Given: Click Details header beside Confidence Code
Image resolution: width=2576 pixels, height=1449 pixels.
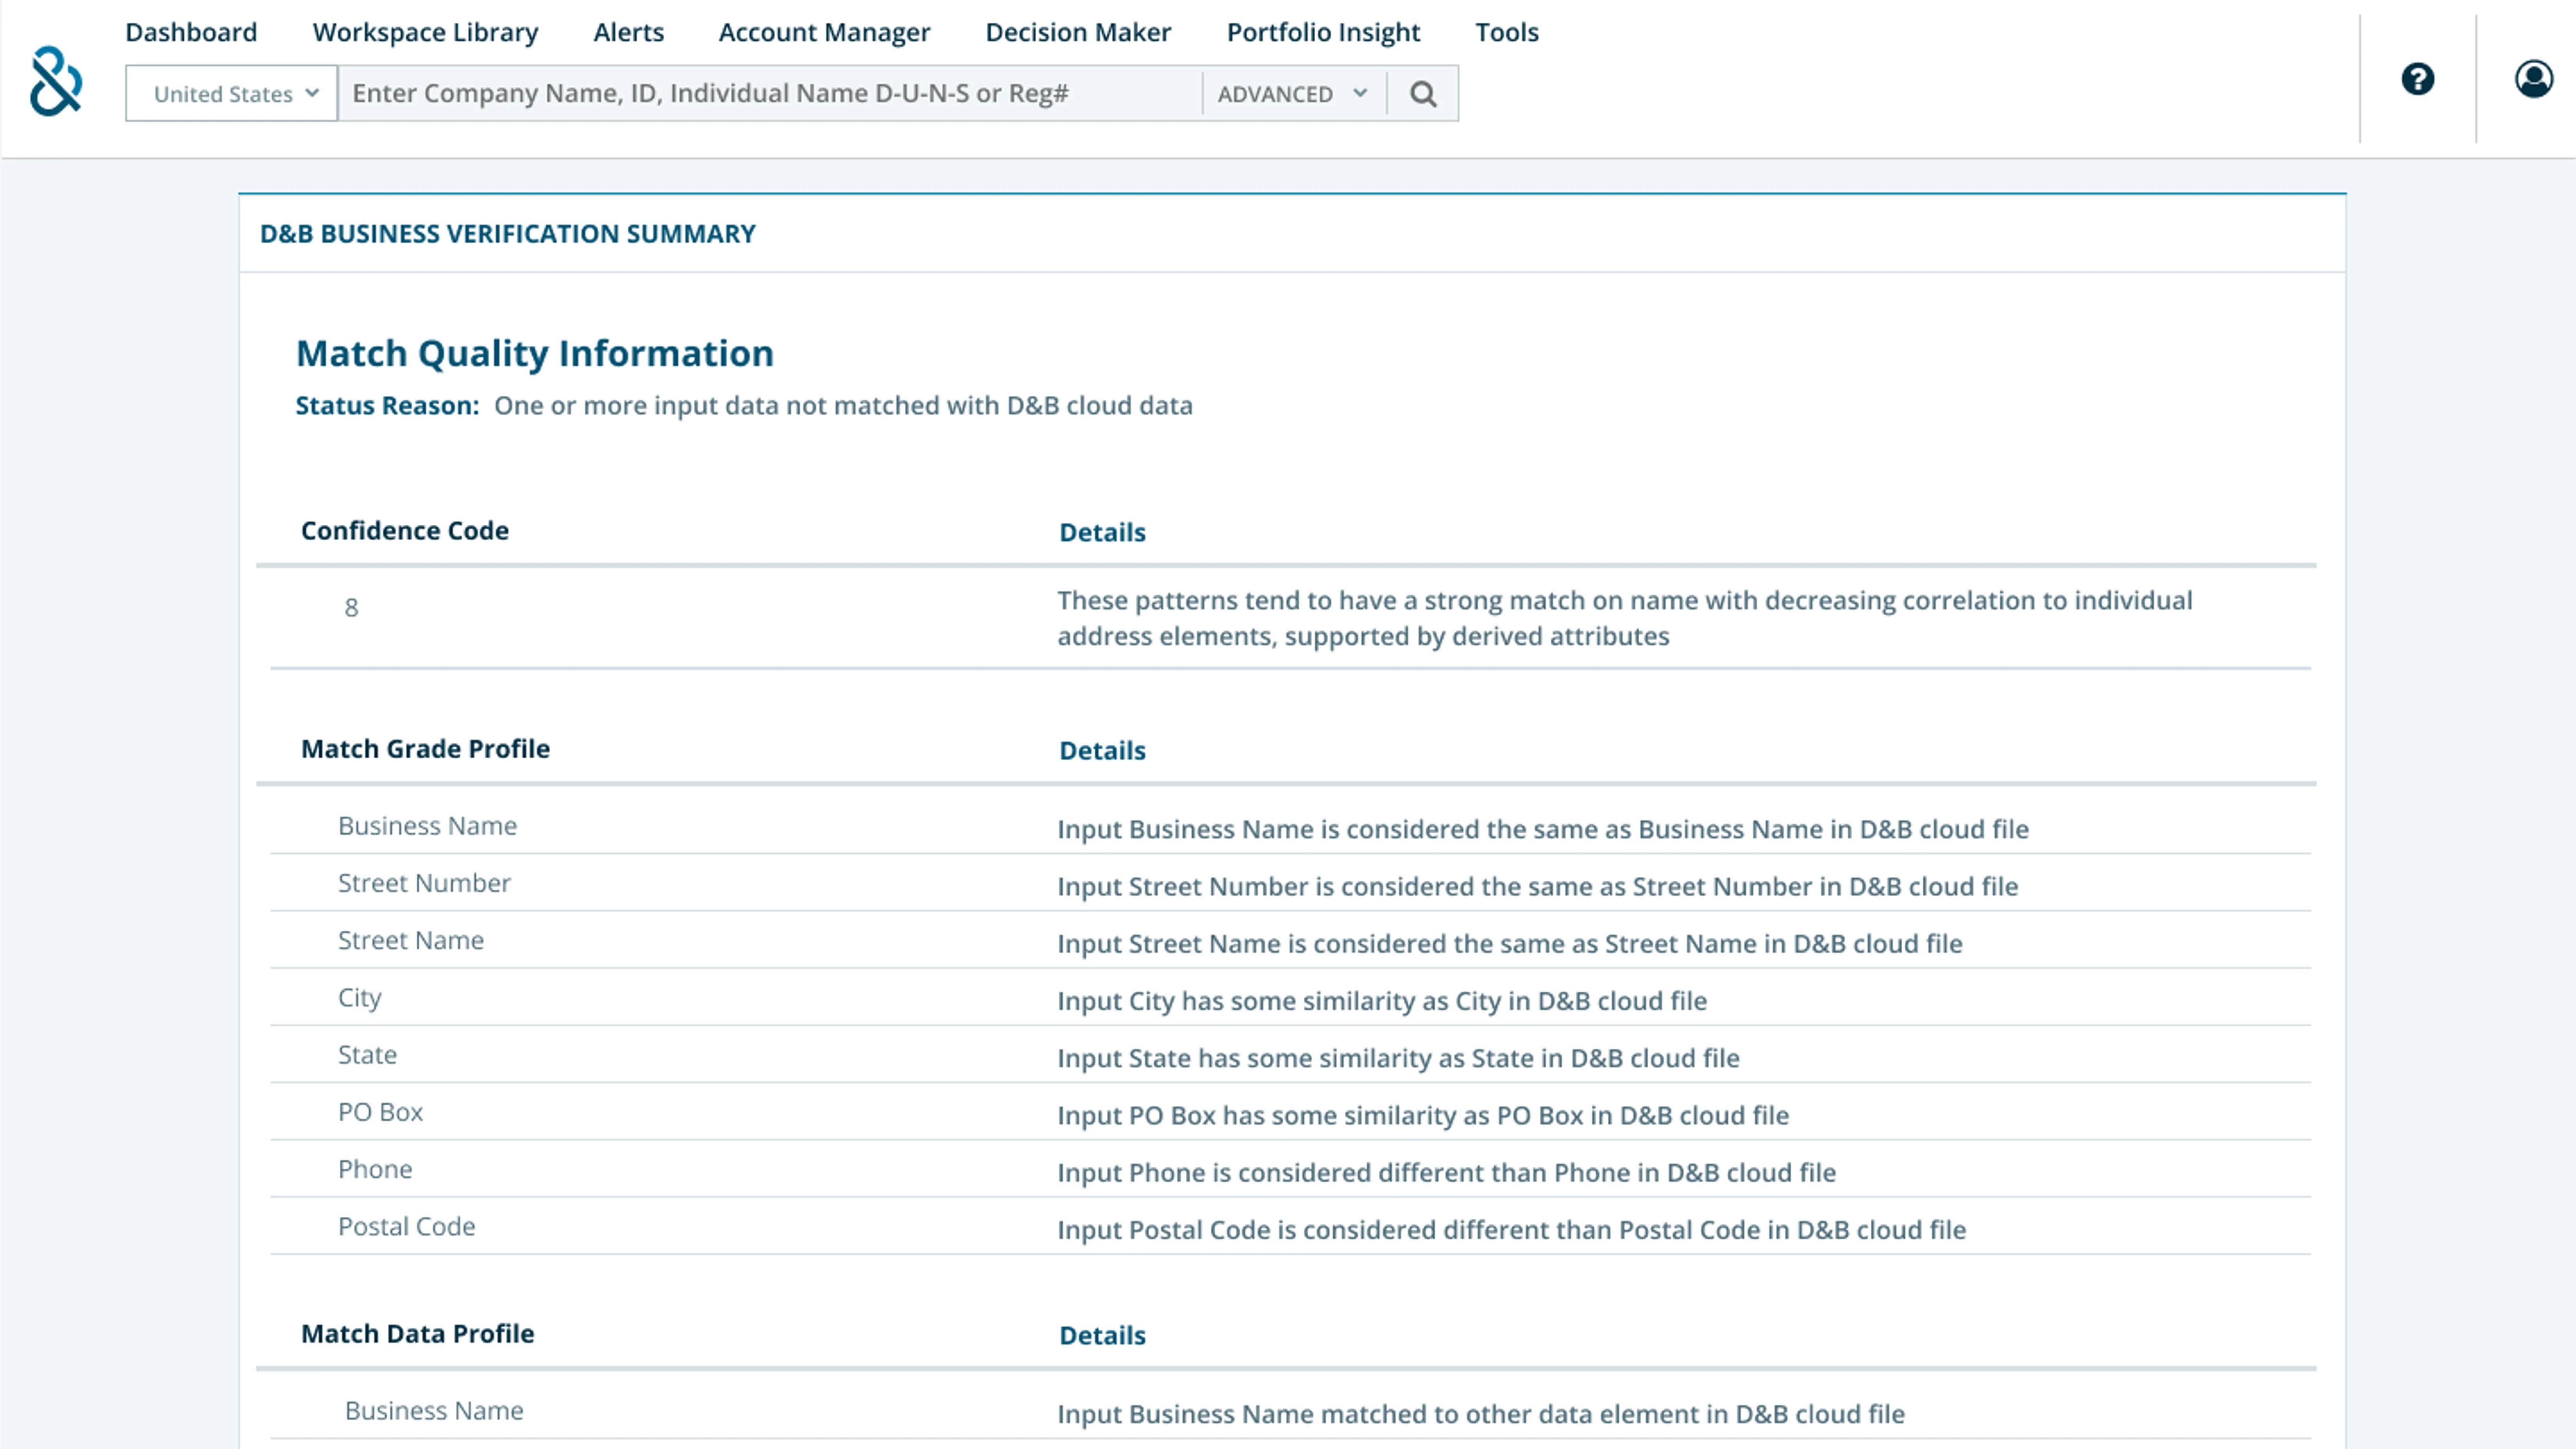Looking at the screenshot, I should point(1102,532).
